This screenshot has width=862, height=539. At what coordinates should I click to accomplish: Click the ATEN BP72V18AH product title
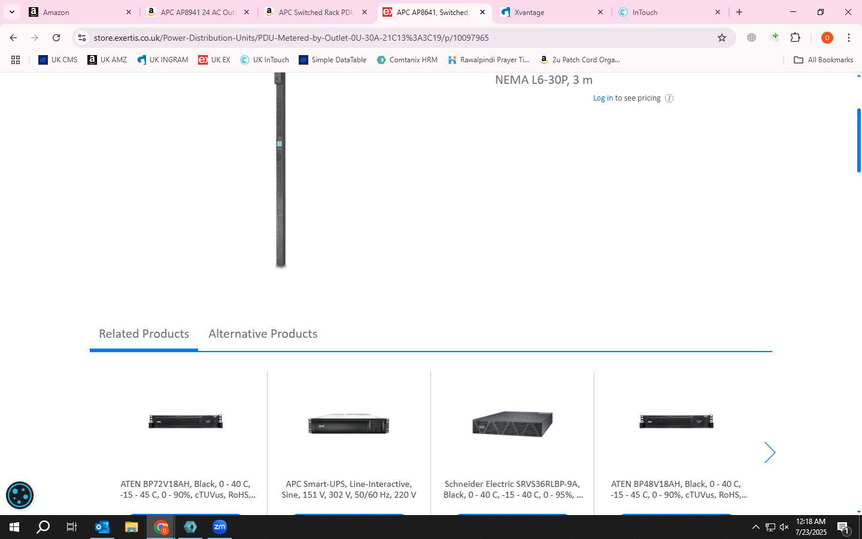pos(187,489)
